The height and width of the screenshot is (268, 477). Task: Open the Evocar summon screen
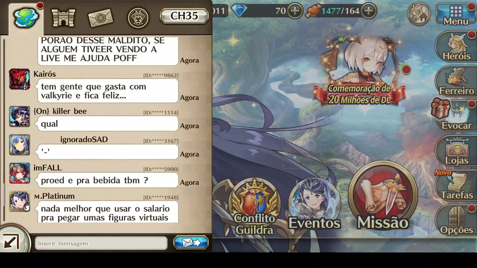pos(455,115)
